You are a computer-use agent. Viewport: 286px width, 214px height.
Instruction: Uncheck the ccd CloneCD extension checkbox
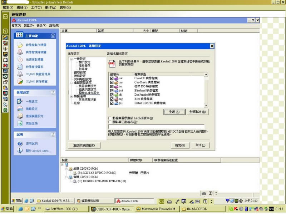112,78
